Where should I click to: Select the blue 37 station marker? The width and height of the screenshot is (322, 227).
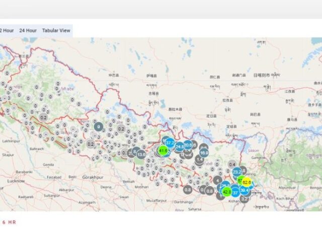tap(235, 192)
